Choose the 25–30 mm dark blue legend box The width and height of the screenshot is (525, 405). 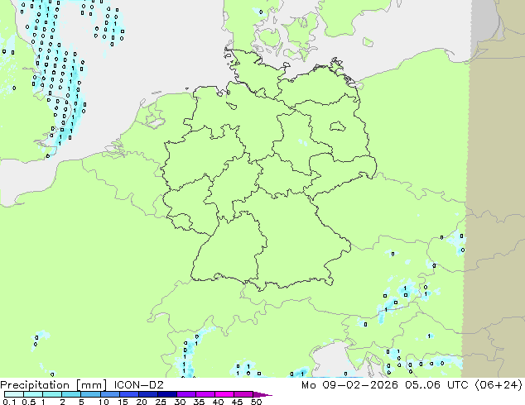[x=167, y=394]
